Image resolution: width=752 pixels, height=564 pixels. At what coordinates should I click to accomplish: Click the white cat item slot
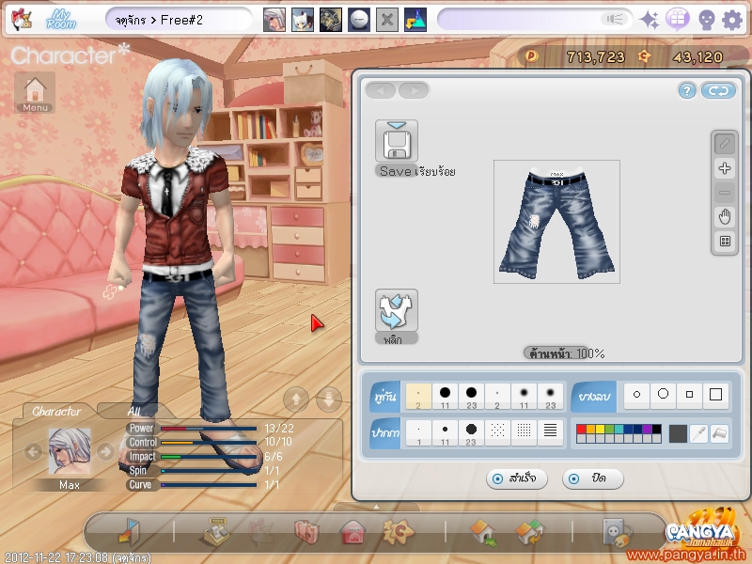pyautogui.click(x=303, y=20)
